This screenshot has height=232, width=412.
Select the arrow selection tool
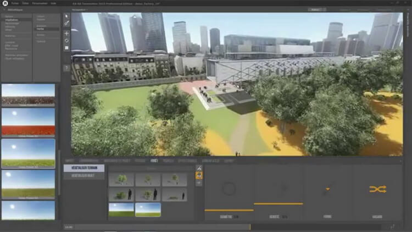coord(66,16)
